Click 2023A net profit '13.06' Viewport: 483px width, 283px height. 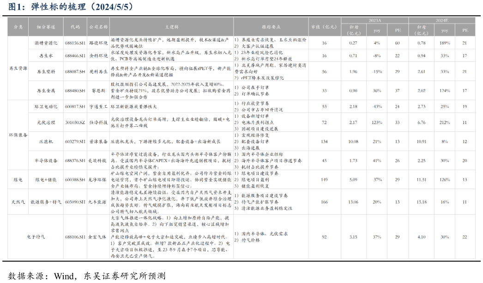click(x=353, y=202)
